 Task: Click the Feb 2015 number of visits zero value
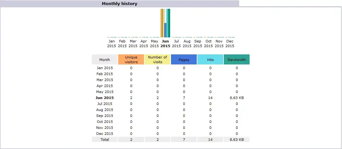(157, 74)
